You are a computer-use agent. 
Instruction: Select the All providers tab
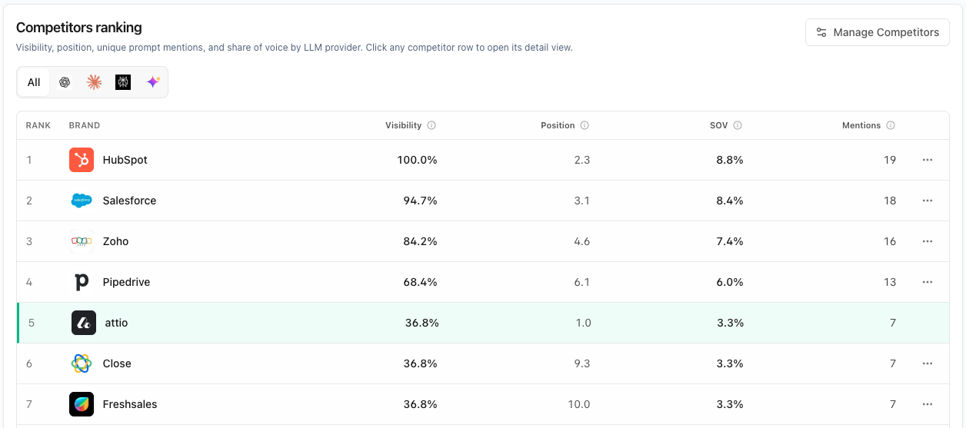click(34, 82)
